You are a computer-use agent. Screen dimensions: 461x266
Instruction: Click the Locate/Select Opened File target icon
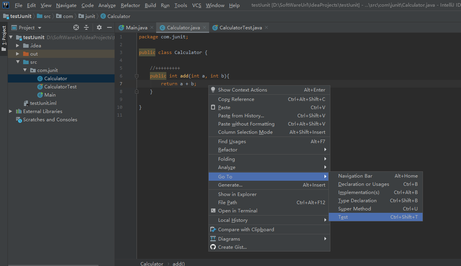click(x=76, y=27)
